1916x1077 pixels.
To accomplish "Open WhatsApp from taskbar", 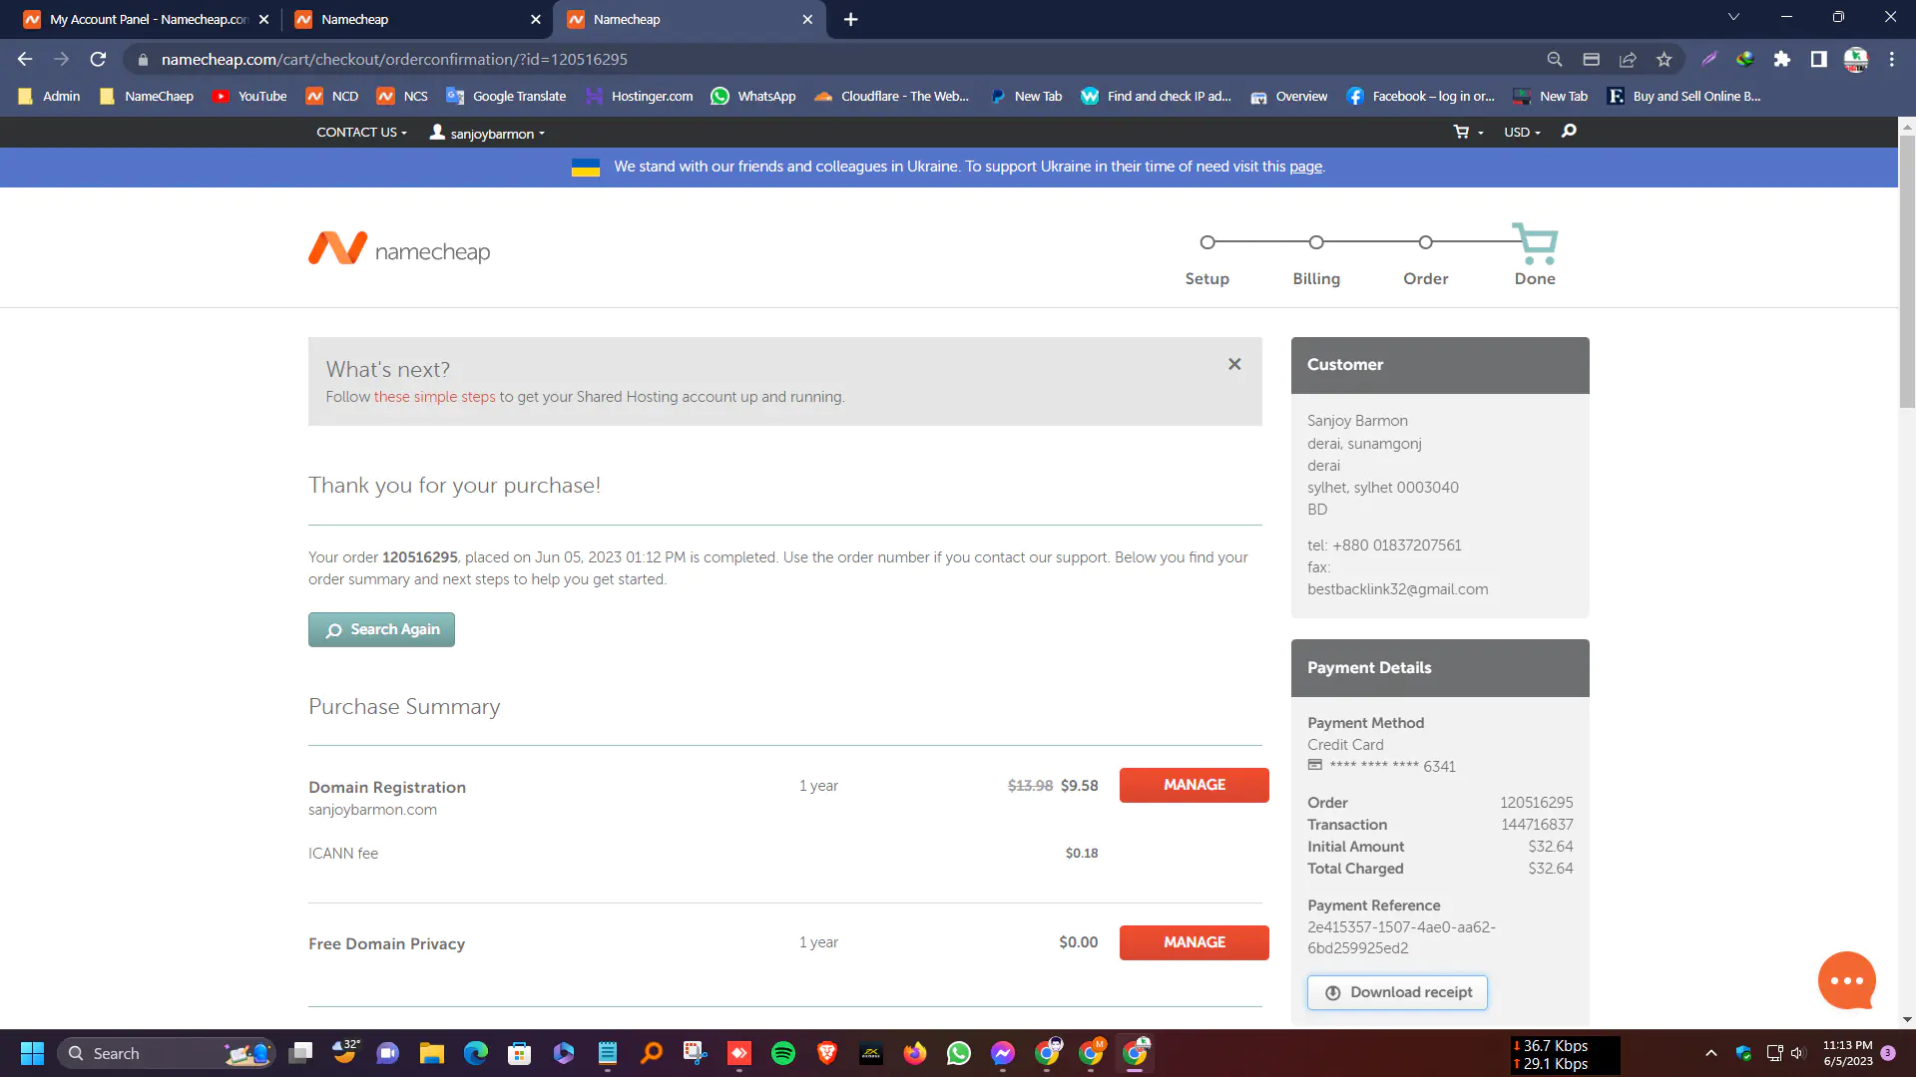I will click(959, 1053).
